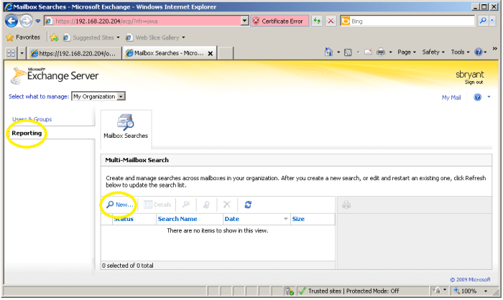Click the Stop loading X button

click(x=331, y=22)
